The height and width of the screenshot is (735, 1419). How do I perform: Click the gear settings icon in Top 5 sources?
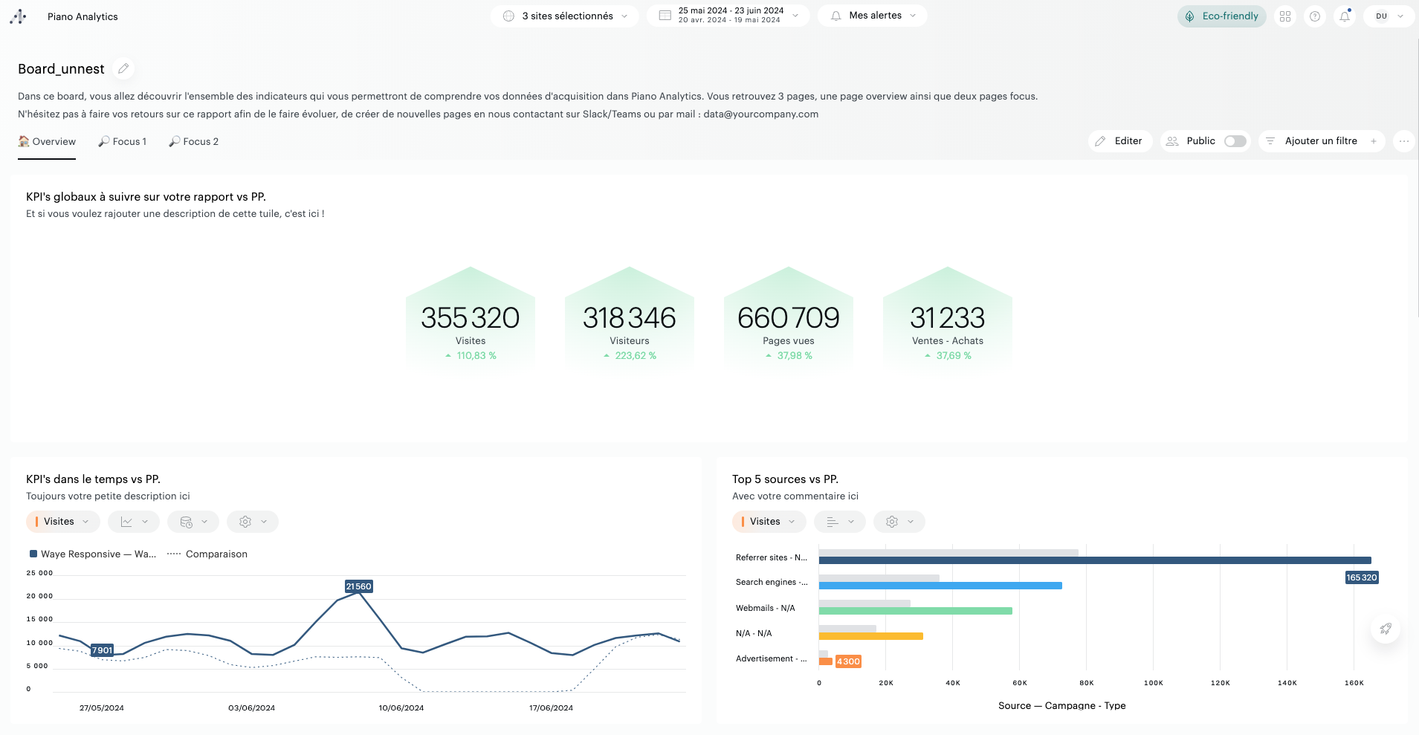coord(892,522)
